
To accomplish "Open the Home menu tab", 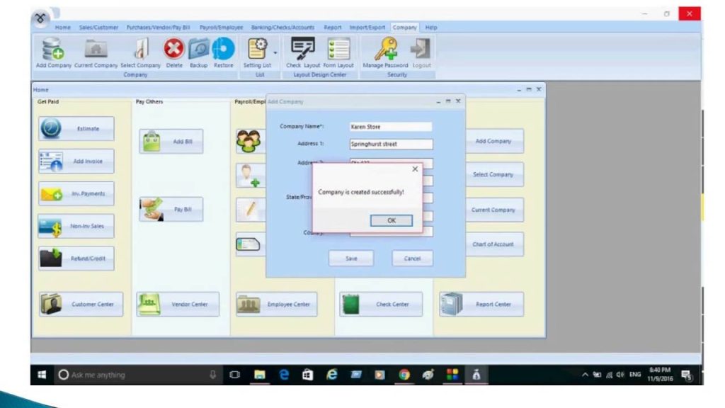I will tap(63, 28).
